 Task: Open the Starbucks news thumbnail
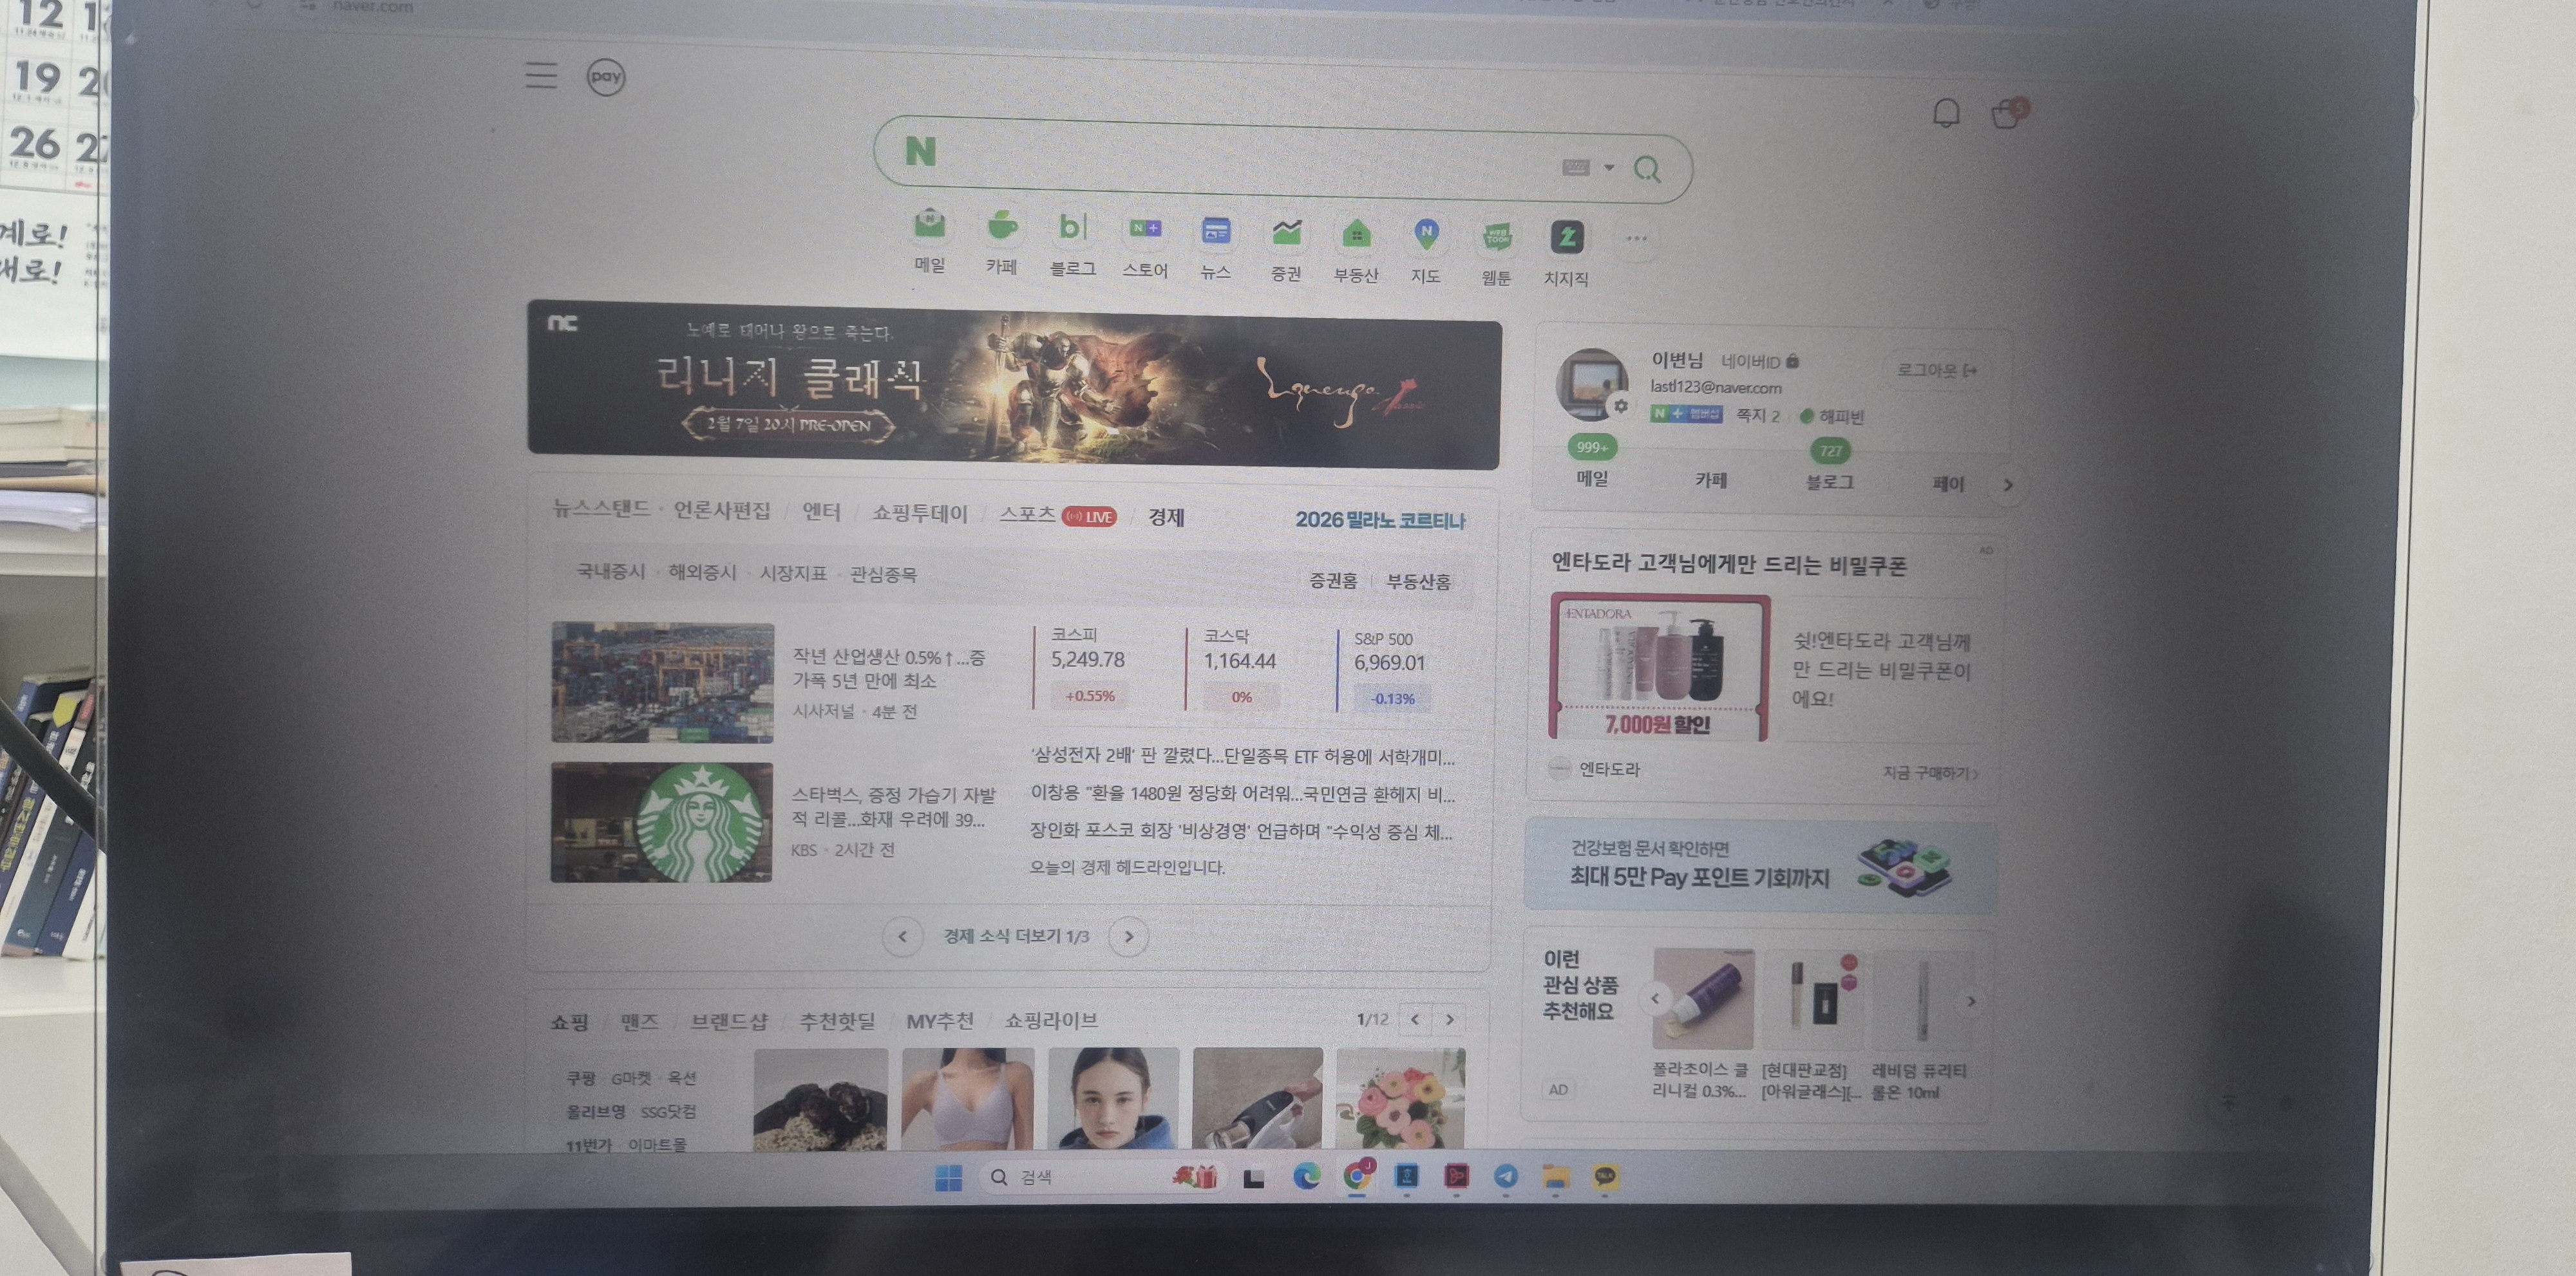(661, 822)
